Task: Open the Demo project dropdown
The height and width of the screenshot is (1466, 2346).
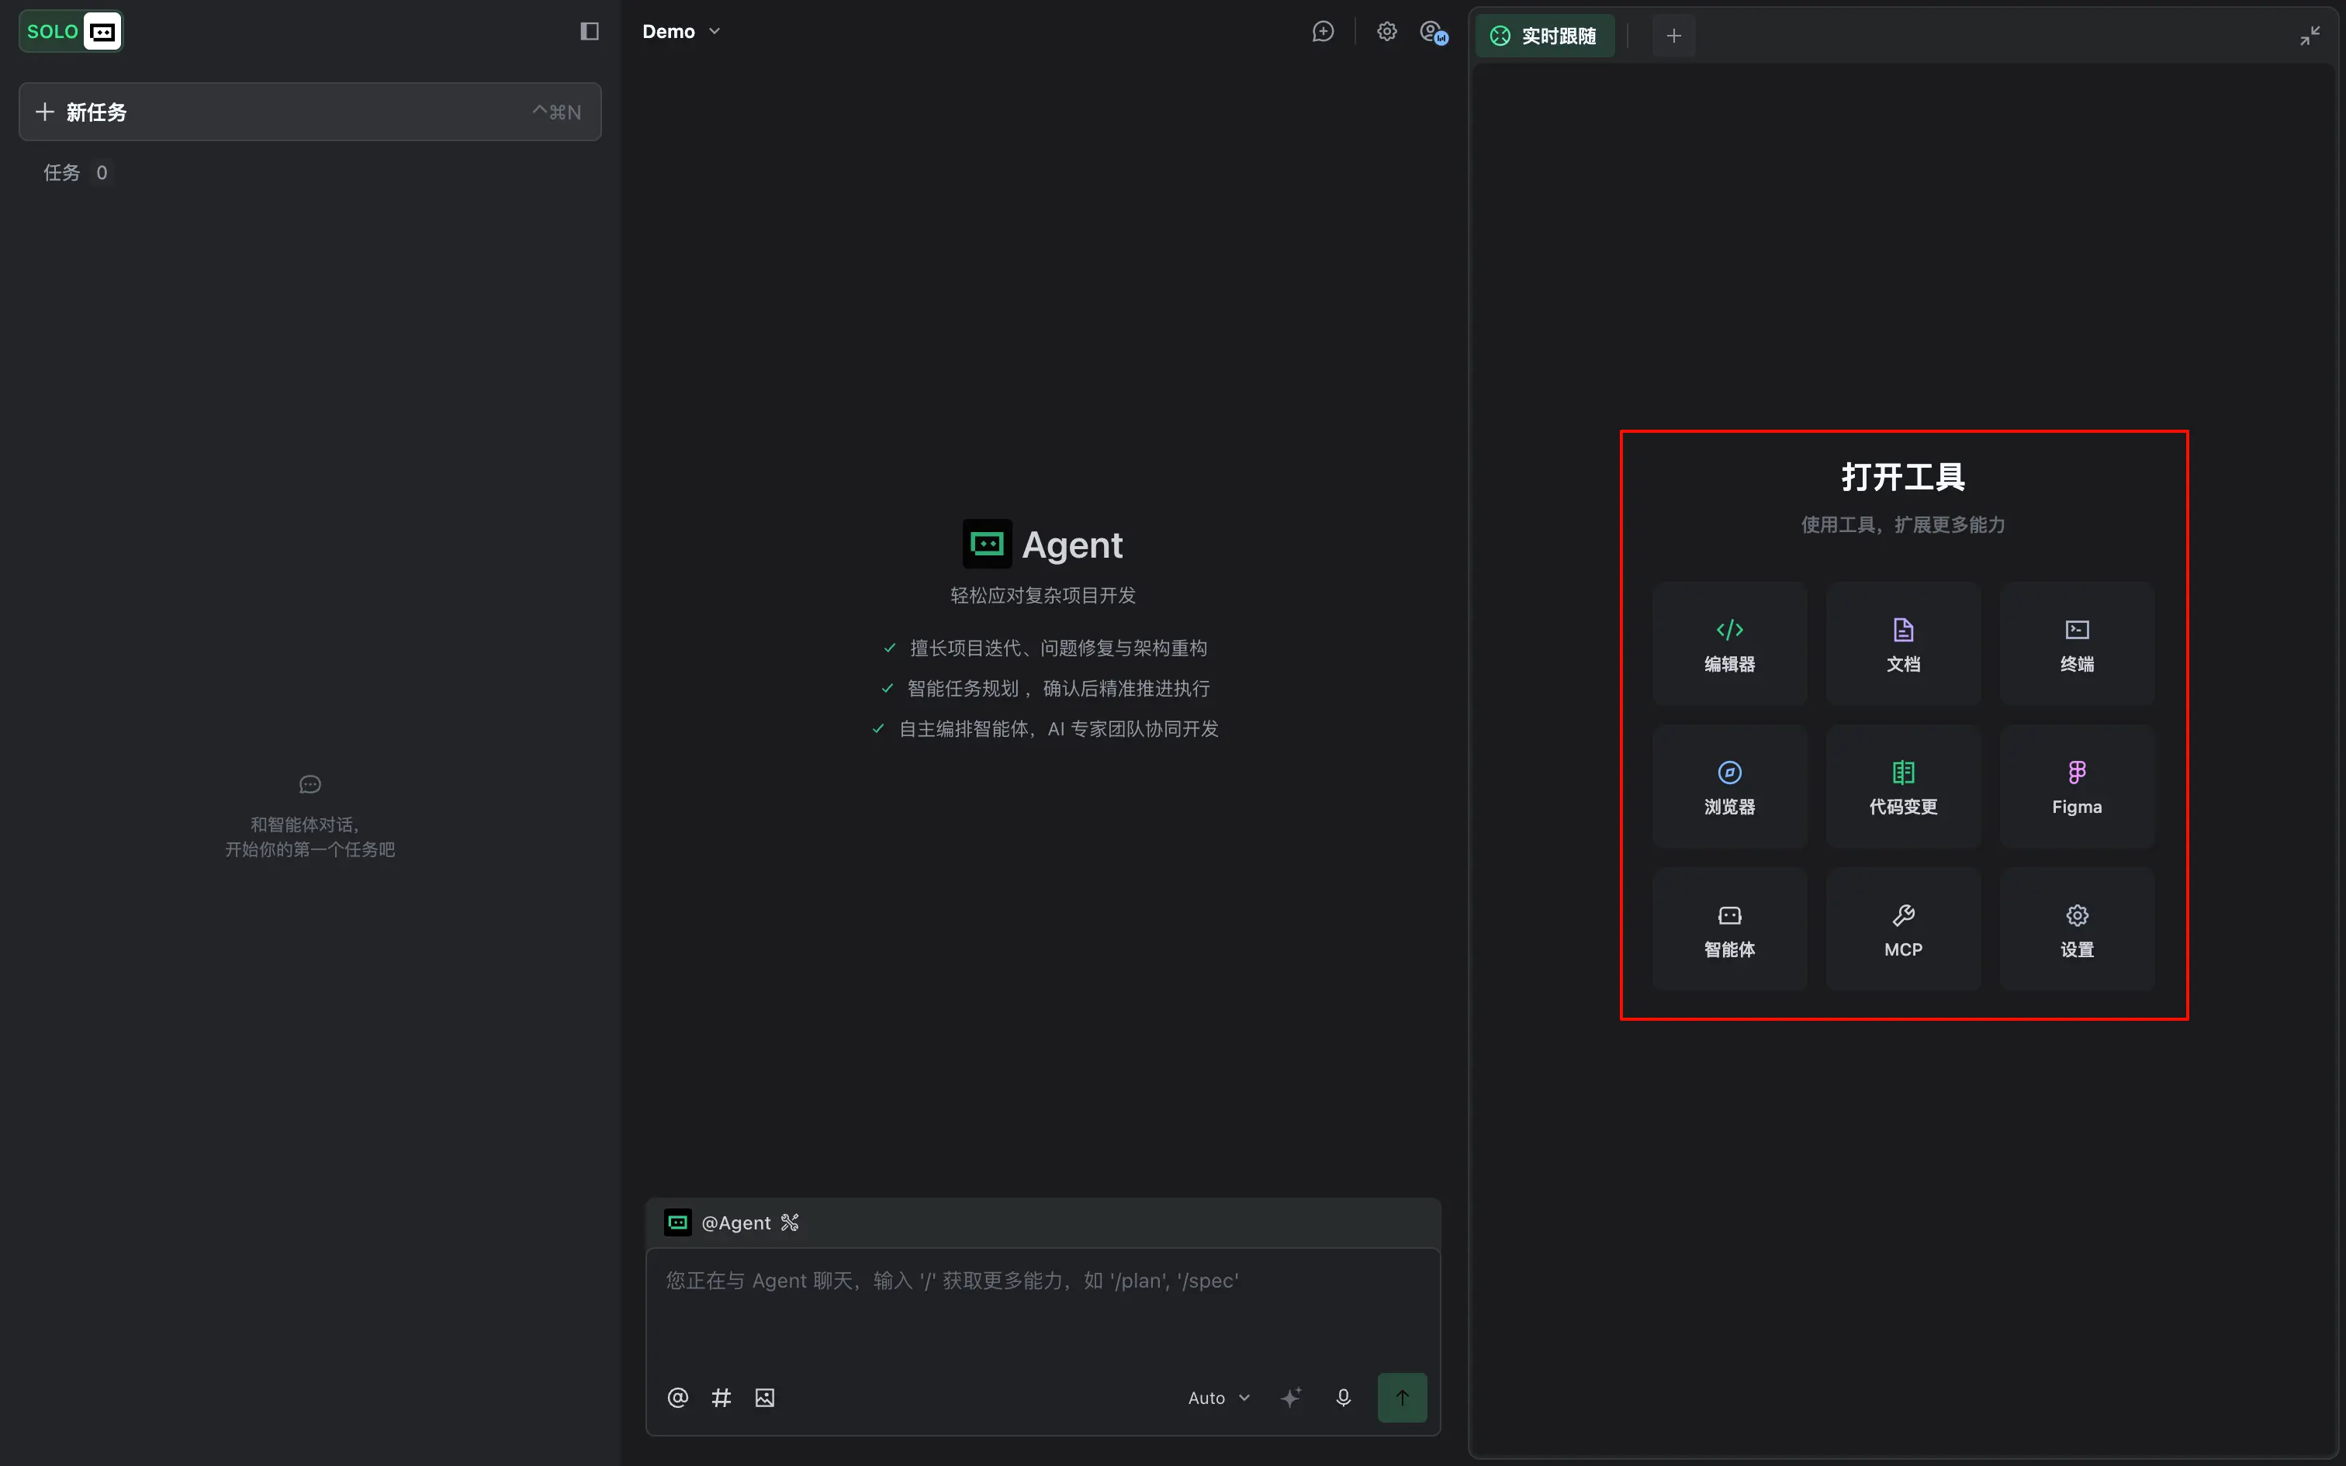Action: point(681,32)
